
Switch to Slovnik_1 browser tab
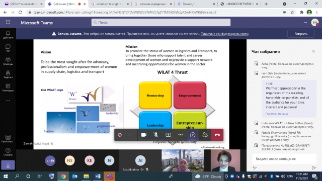197,4
